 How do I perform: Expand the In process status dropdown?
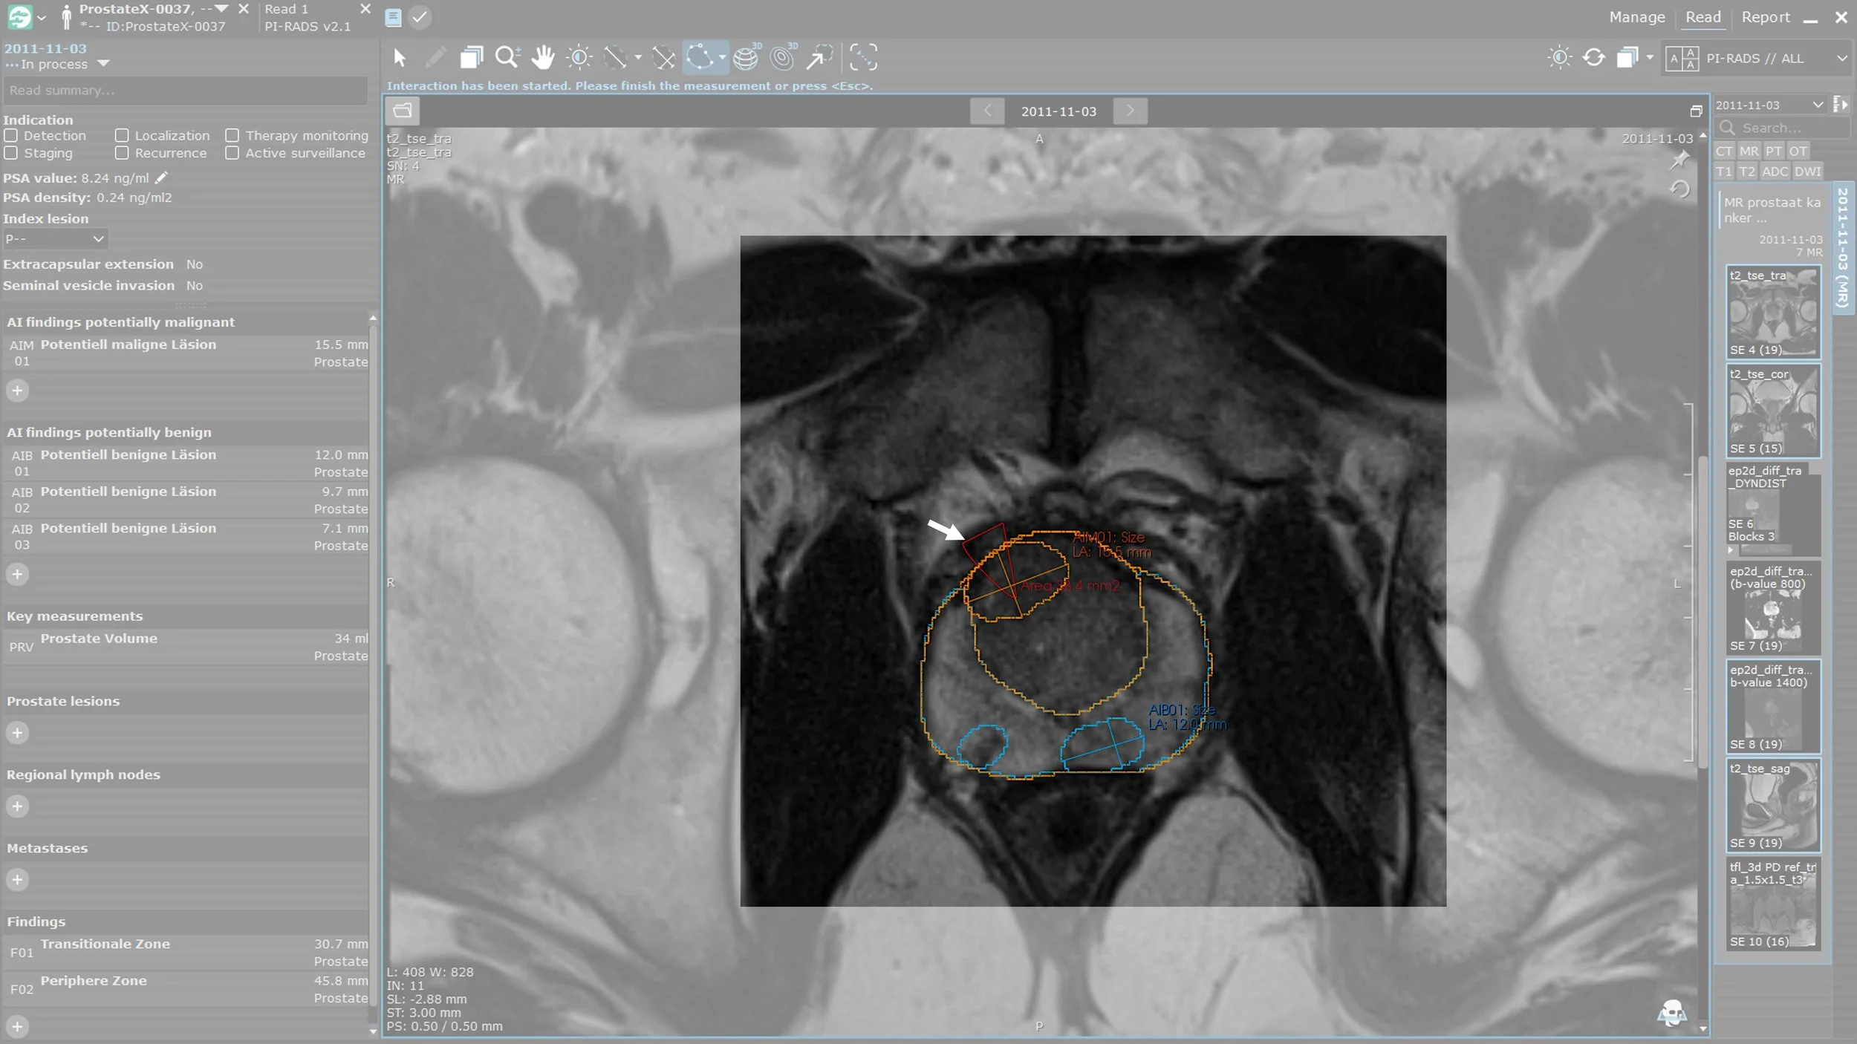coord(103,64)
